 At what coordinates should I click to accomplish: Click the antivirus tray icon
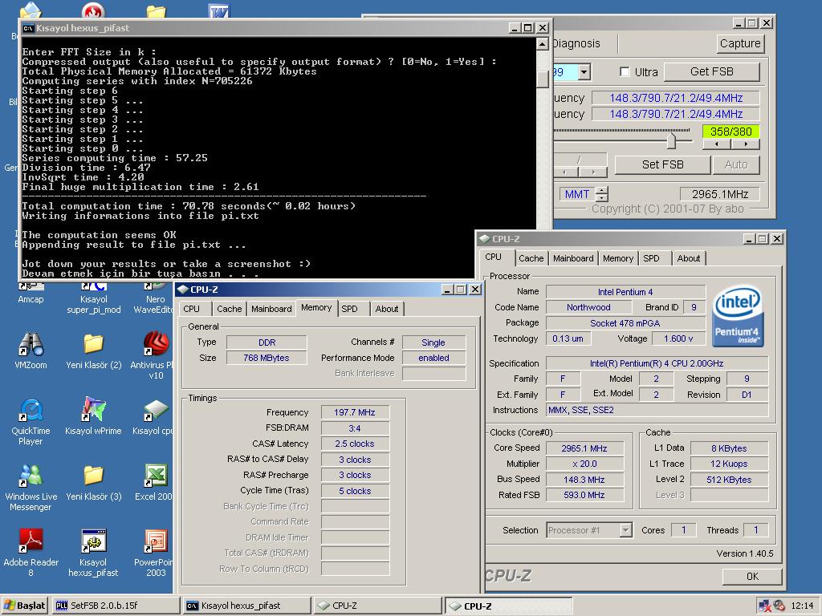(x=779, y=606)
